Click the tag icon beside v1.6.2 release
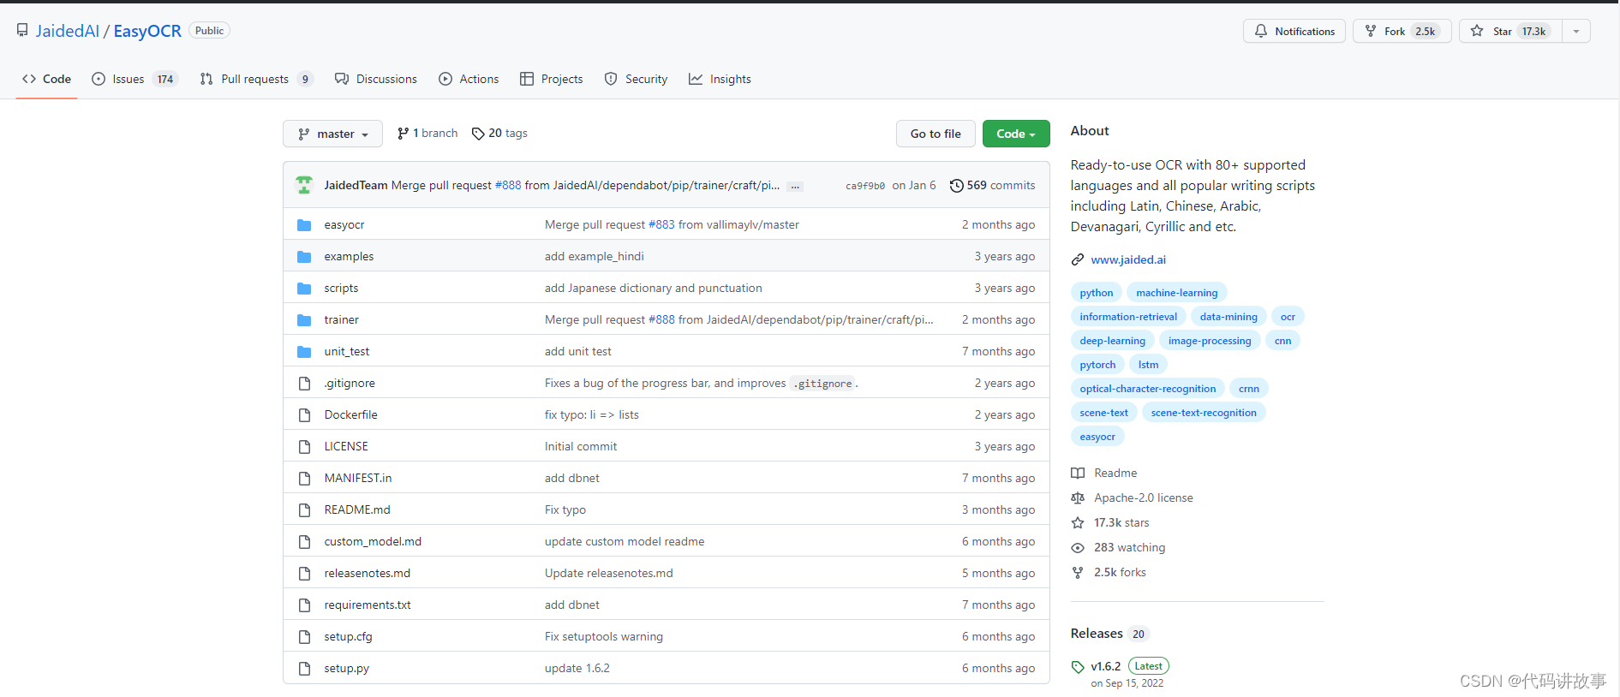 point(1078,667)
